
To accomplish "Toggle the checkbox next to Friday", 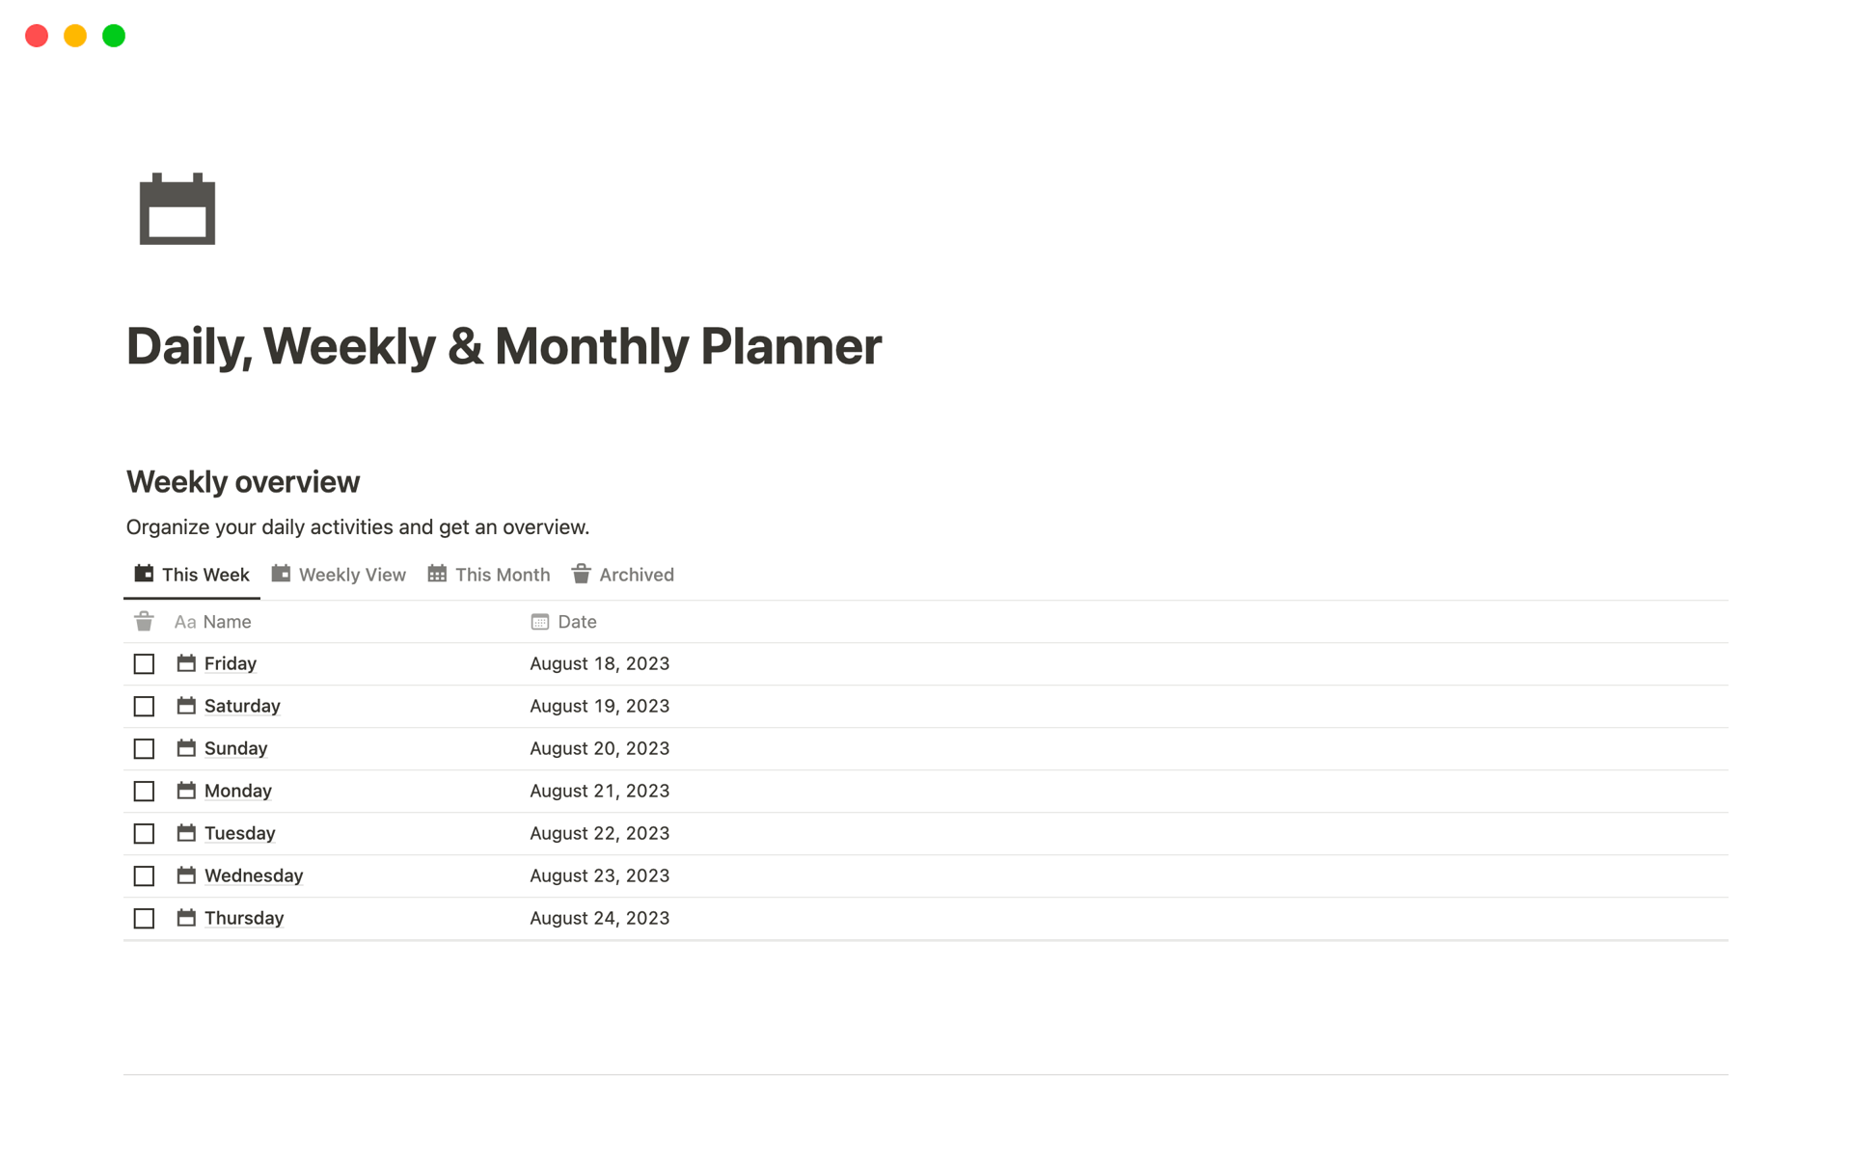I will pos(144,662).
